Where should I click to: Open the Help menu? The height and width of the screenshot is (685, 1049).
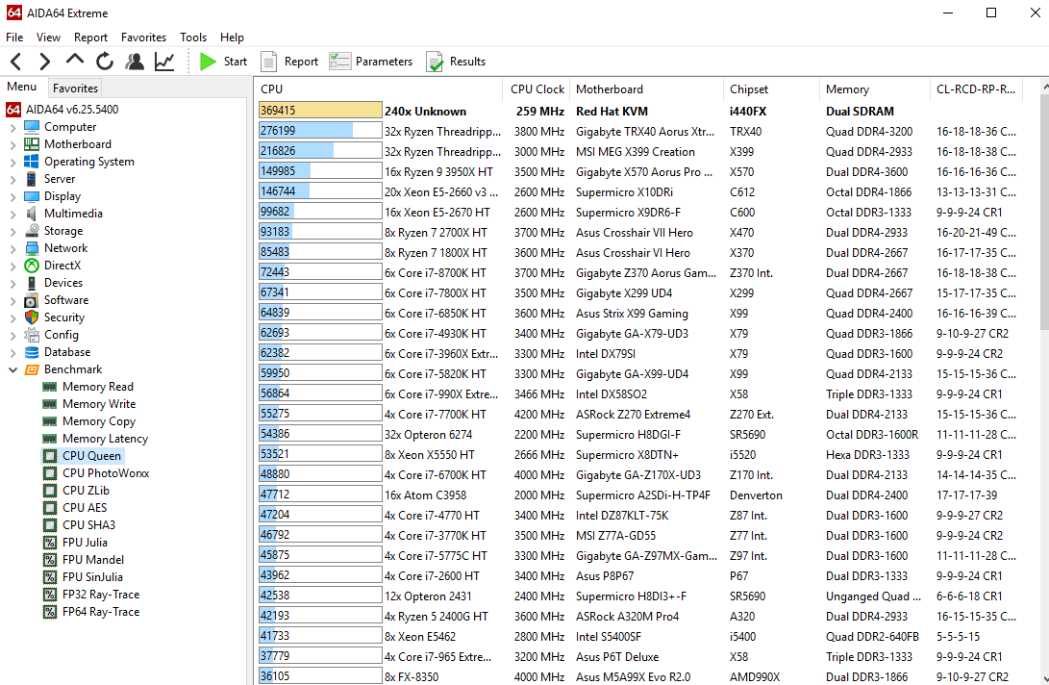(x=232, y=38)
